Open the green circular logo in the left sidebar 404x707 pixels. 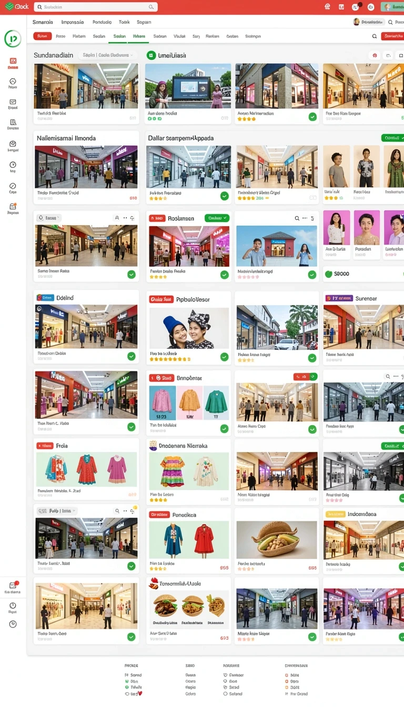coord(13,38)
